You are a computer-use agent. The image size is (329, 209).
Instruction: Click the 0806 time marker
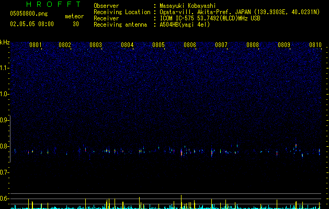tap(190, 45)
